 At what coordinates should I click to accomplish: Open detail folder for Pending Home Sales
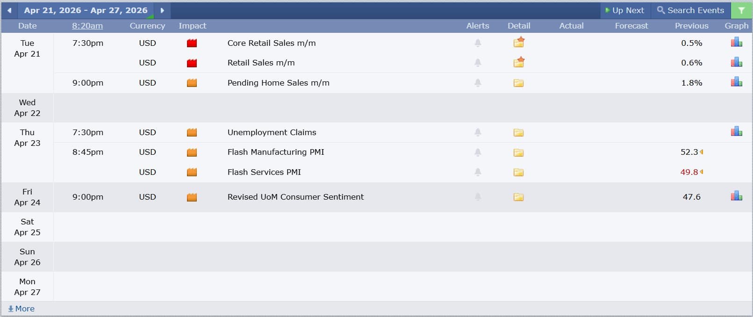pos(518,83)
